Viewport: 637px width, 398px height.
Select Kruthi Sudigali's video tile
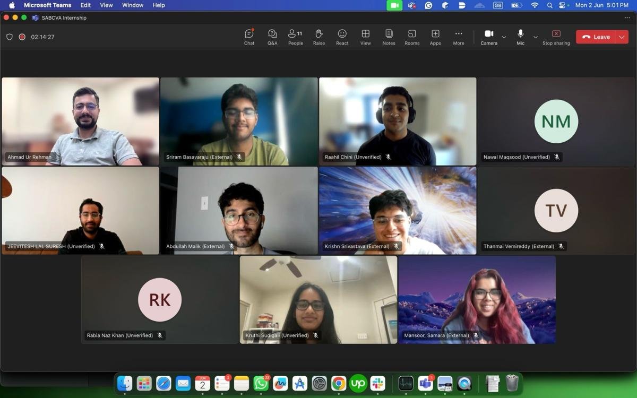(x=318, y=300)
